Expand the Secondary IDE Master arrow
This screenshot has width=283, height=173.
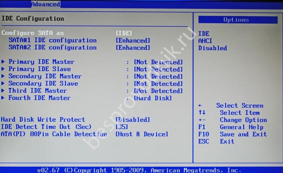click(x=3, y=76)
